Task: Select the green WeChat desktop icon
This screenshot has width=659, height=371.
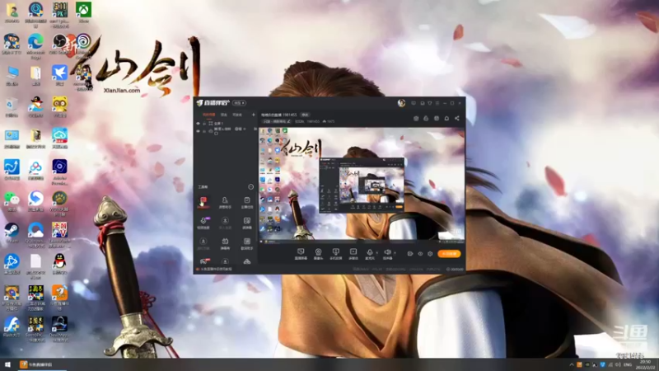Action: pos(12,201)
